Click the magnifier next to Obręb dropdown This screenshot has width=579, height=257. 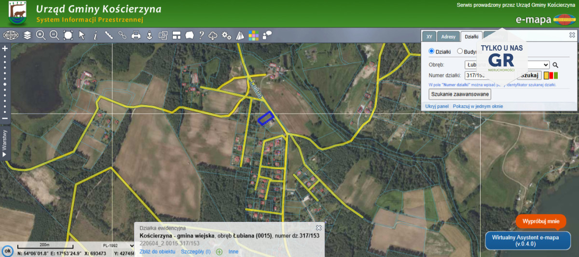555,64
